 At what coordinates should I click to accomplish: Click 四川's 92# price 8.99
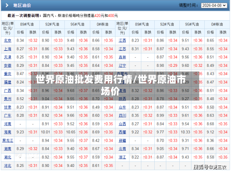[x=160, y=115]
